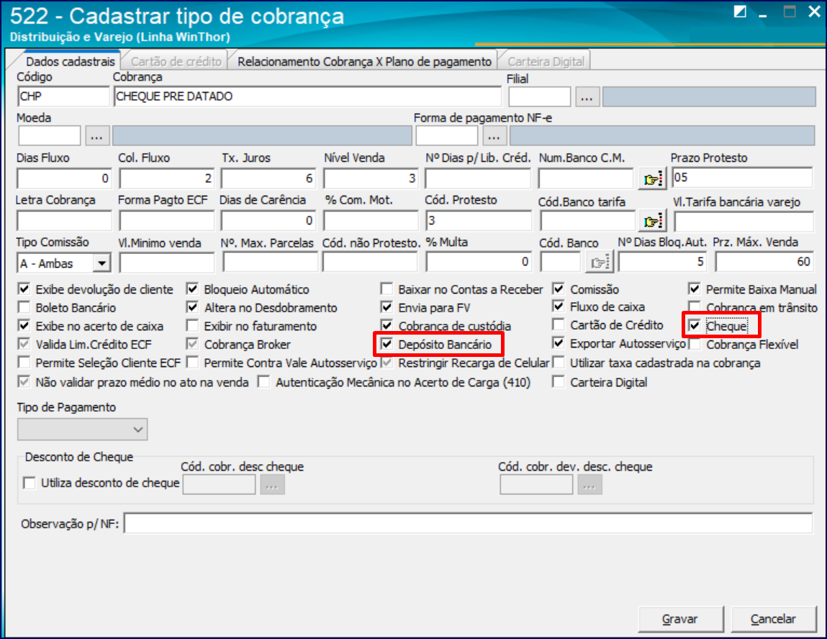Toggle Exibe no acerto de caixa

pyautogui.click(x=24, y=325)
